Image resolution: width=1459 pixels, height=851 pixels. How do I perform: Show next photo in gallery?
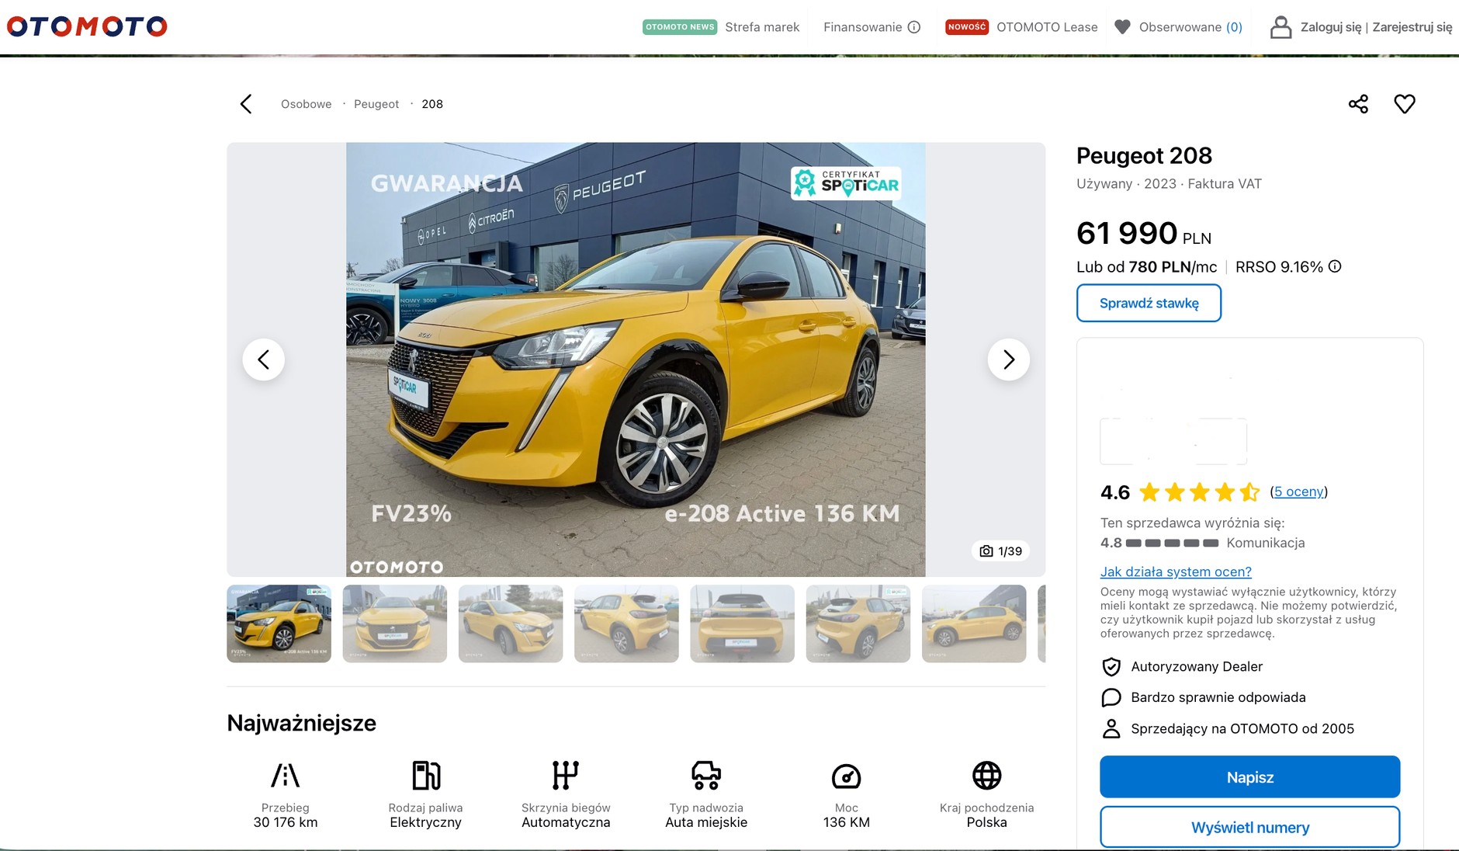click(x=1008, y=360)
